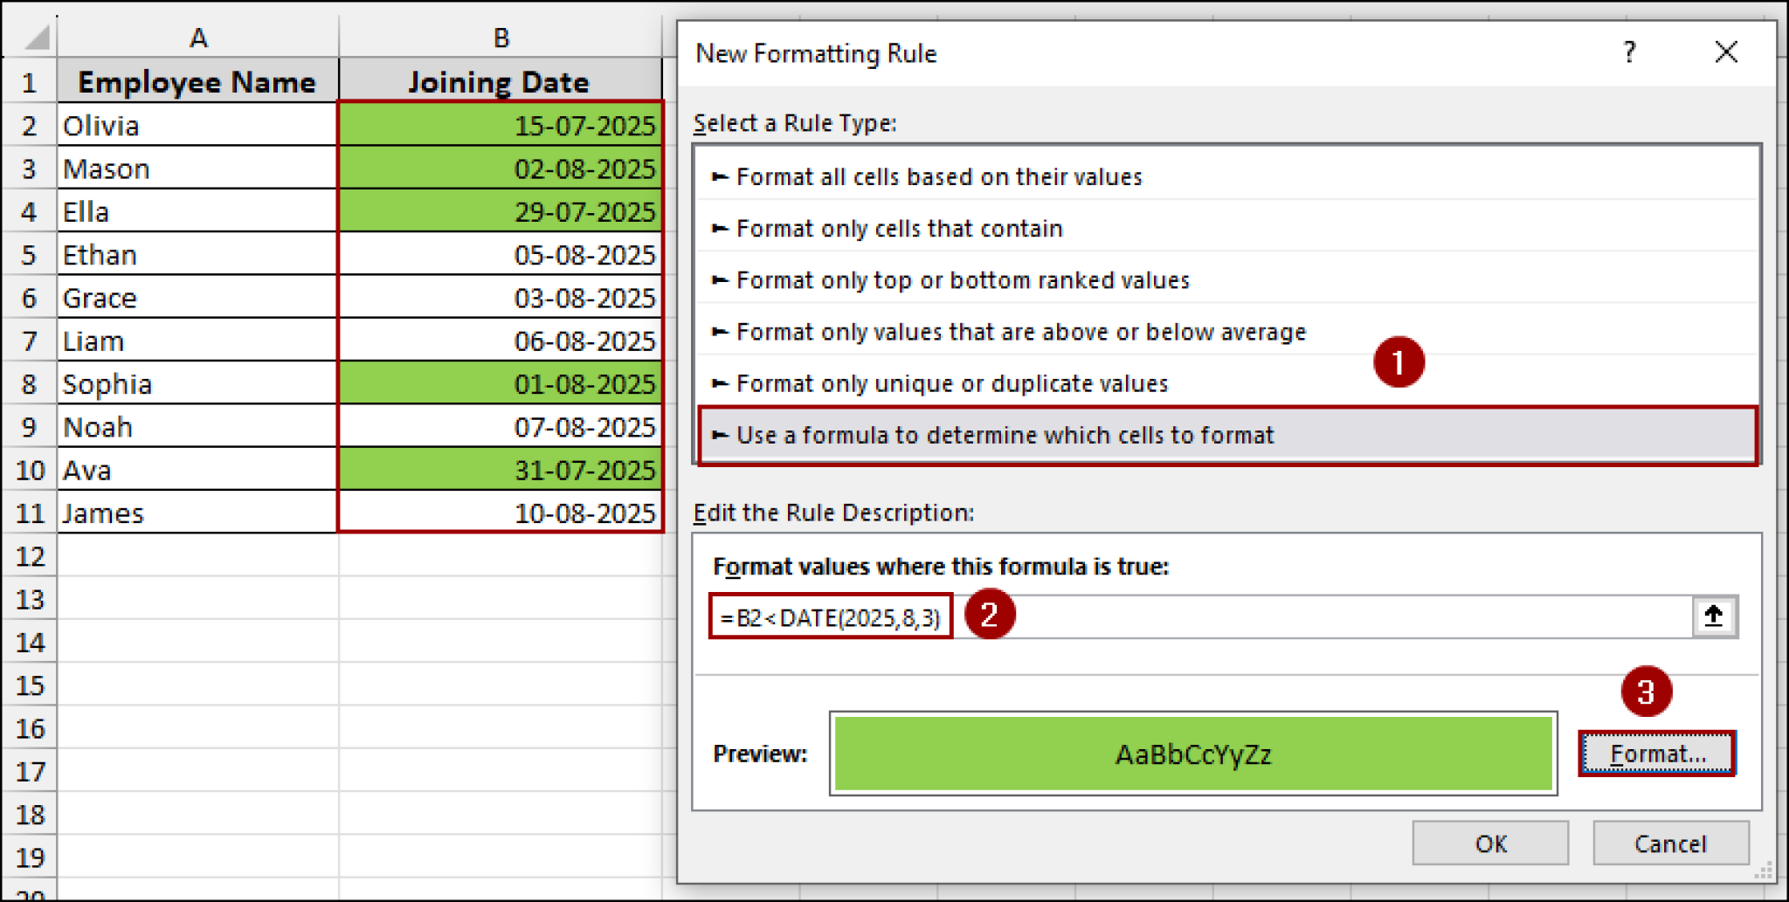Open the Format dialog with Format... button
This screenshot has width=1789, height=902.
tap(1657, 753)
